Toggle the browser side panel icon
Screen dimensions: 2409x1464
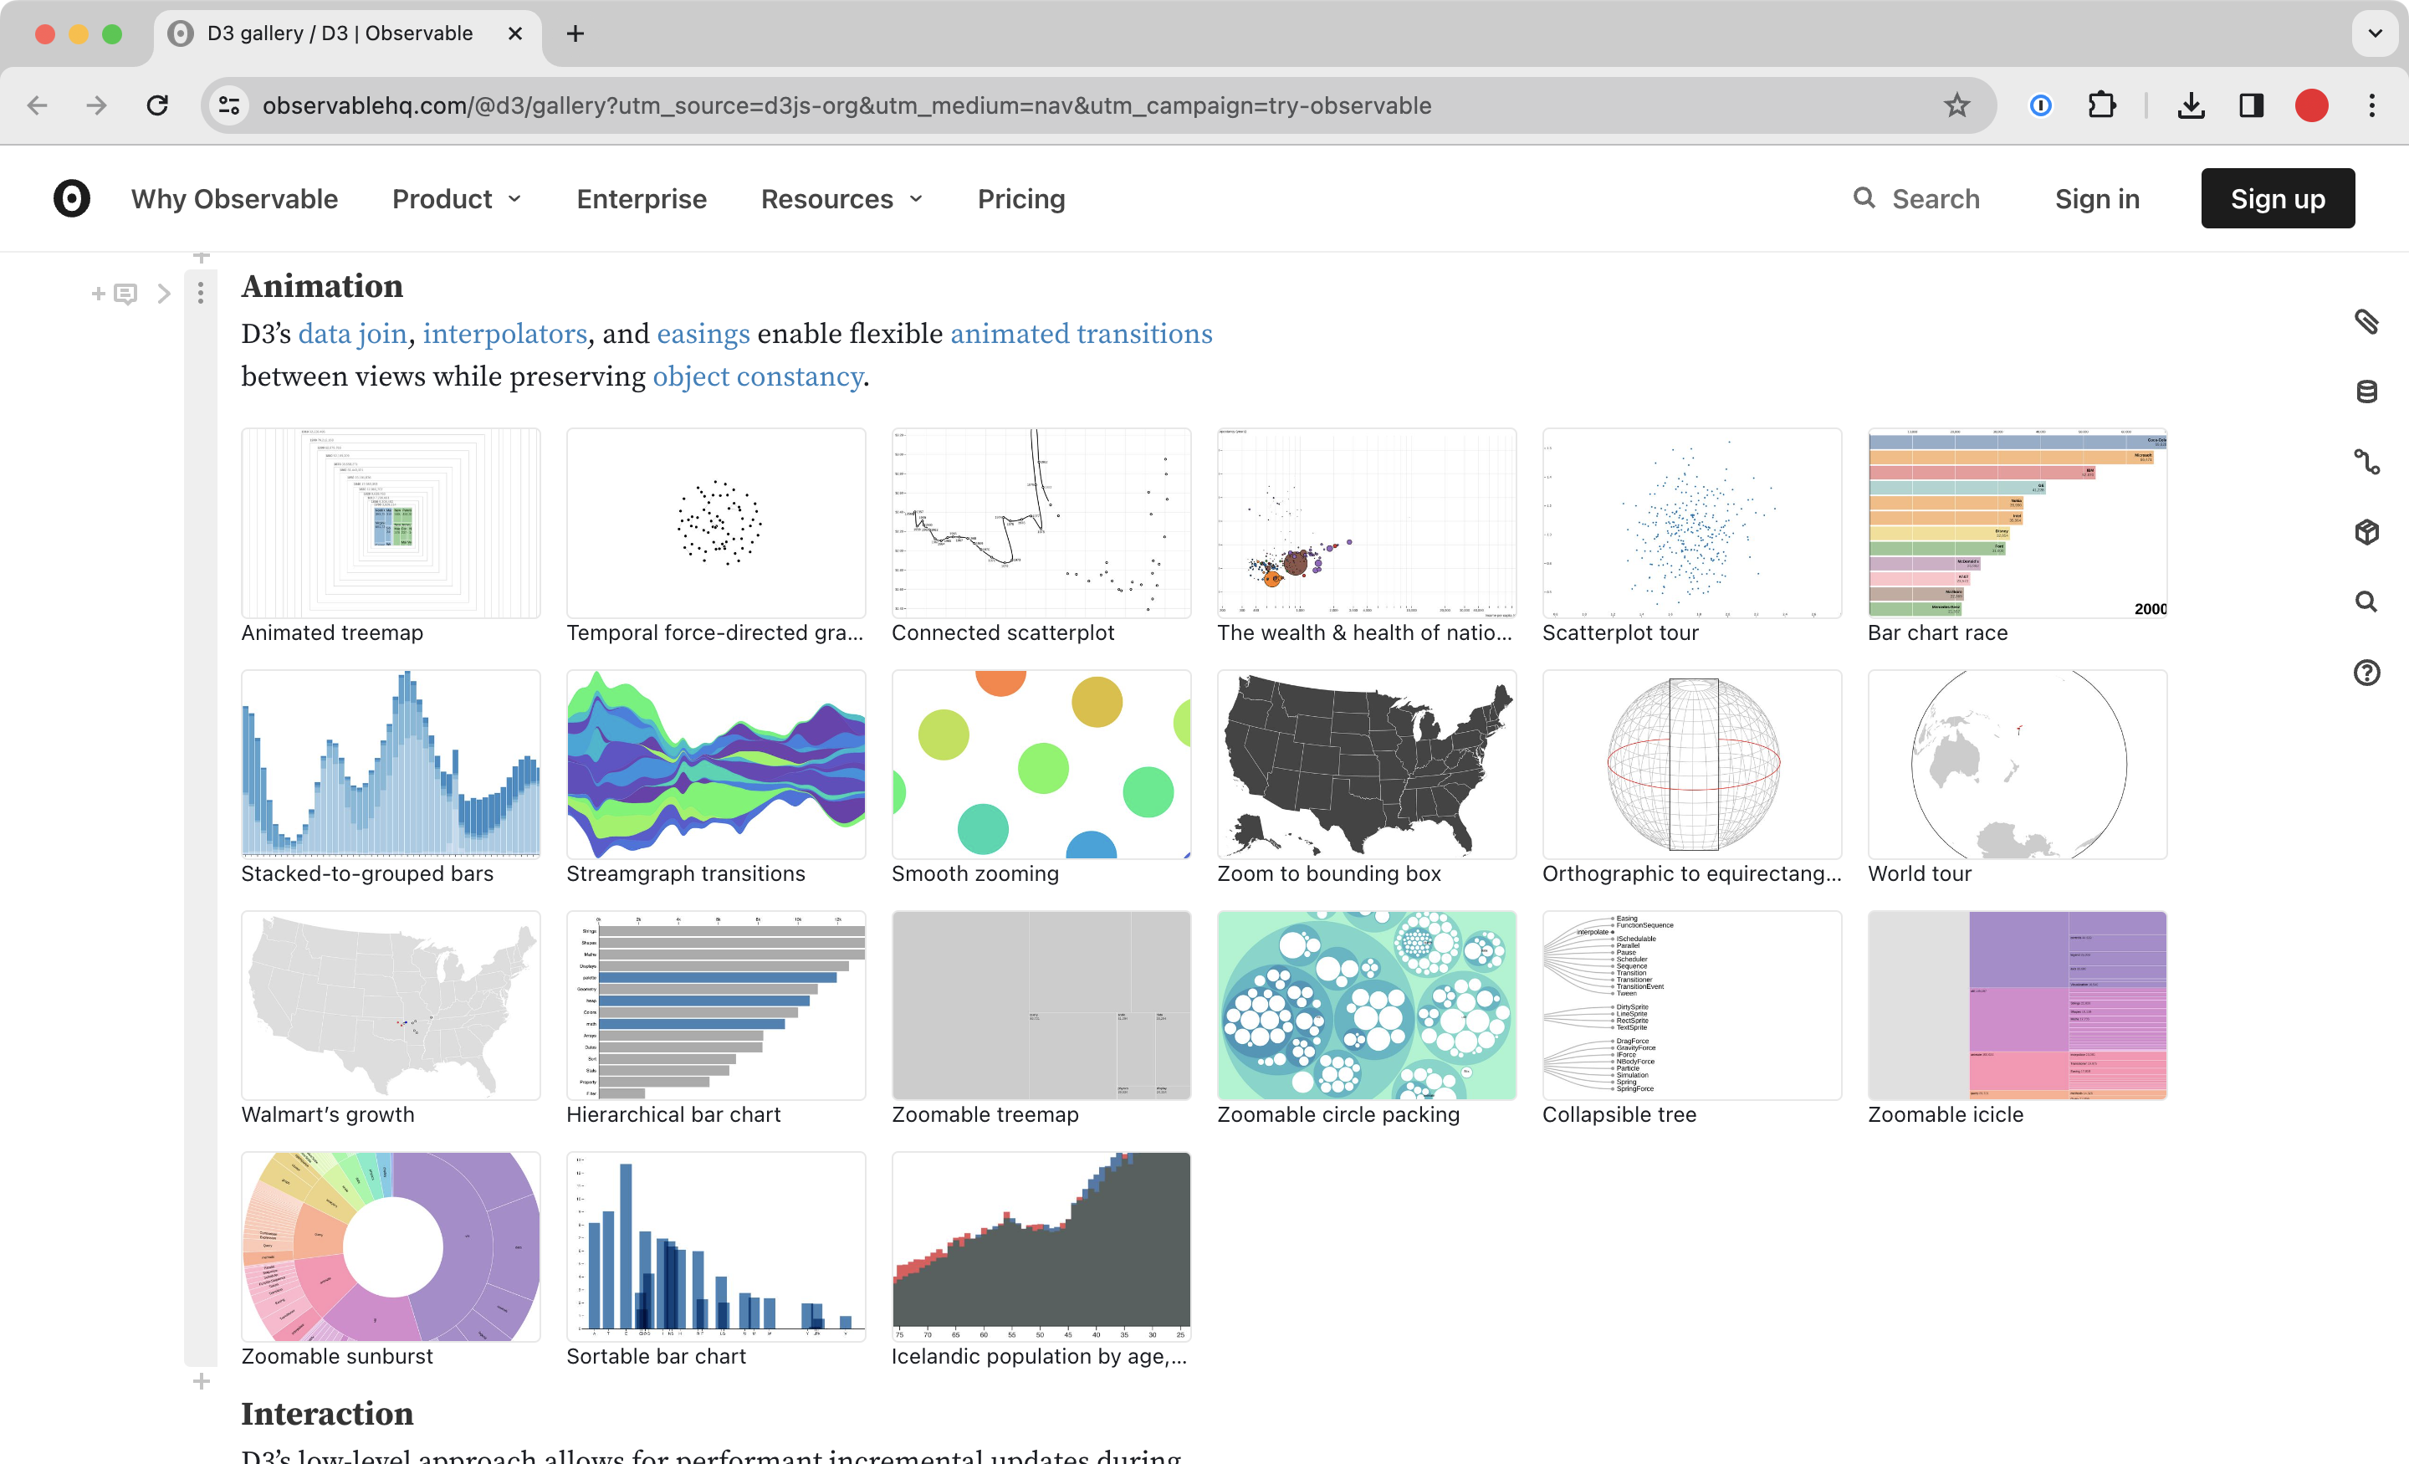tap(2251, 105)
